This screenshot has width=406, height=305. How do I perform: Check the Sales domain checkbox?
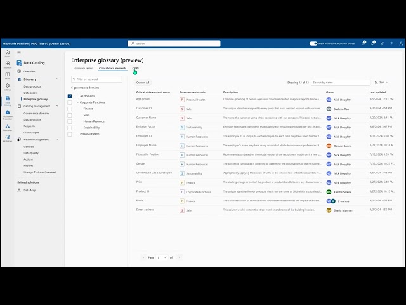(70, 115)
